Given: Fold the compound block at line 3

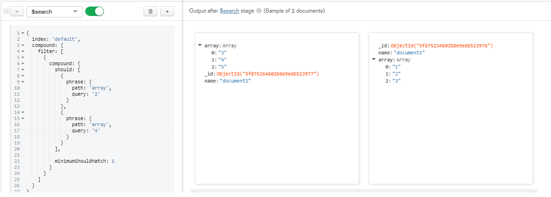Looking at the screenshot, I should pos(23,45).
